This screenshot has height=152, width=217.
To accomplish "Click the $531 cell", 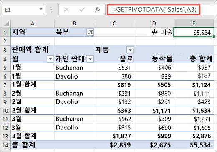I will pyautogui.click(x=114, y=68).
